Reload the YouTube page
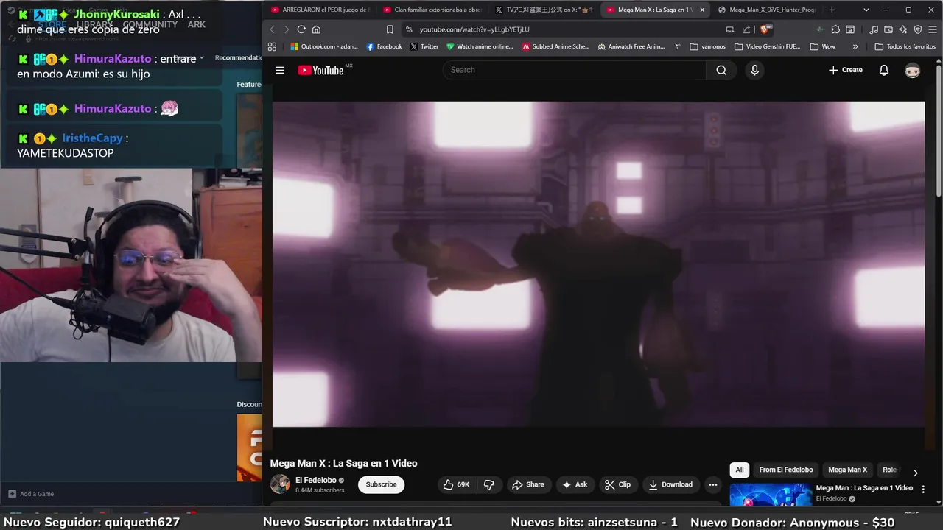 pyautogui.click(x=301, y=29)
